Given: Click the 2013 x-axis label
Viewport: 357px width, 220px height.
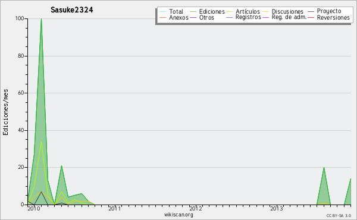Looking at the screenshot, I should coord(277,209).
